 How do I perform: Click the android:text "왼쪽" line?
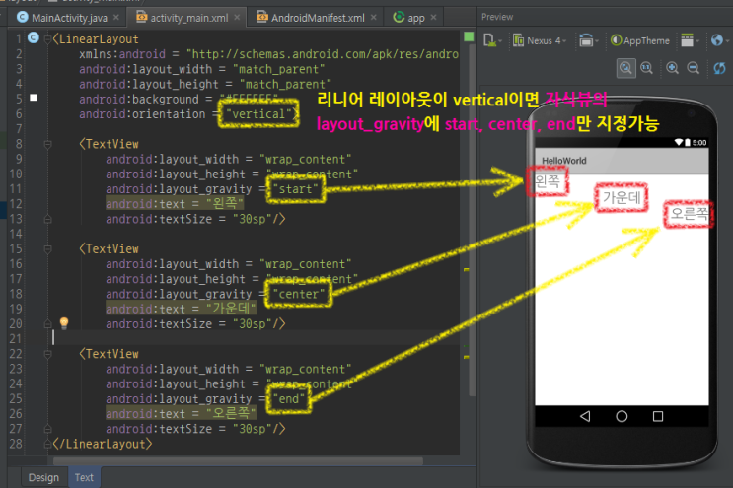[175, 204]
